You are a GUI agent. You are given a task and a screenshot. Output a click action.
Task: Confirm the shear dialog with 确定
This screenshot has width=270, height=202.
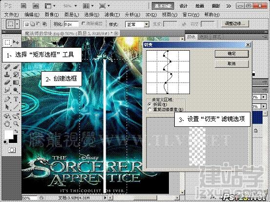coord(231,54)
